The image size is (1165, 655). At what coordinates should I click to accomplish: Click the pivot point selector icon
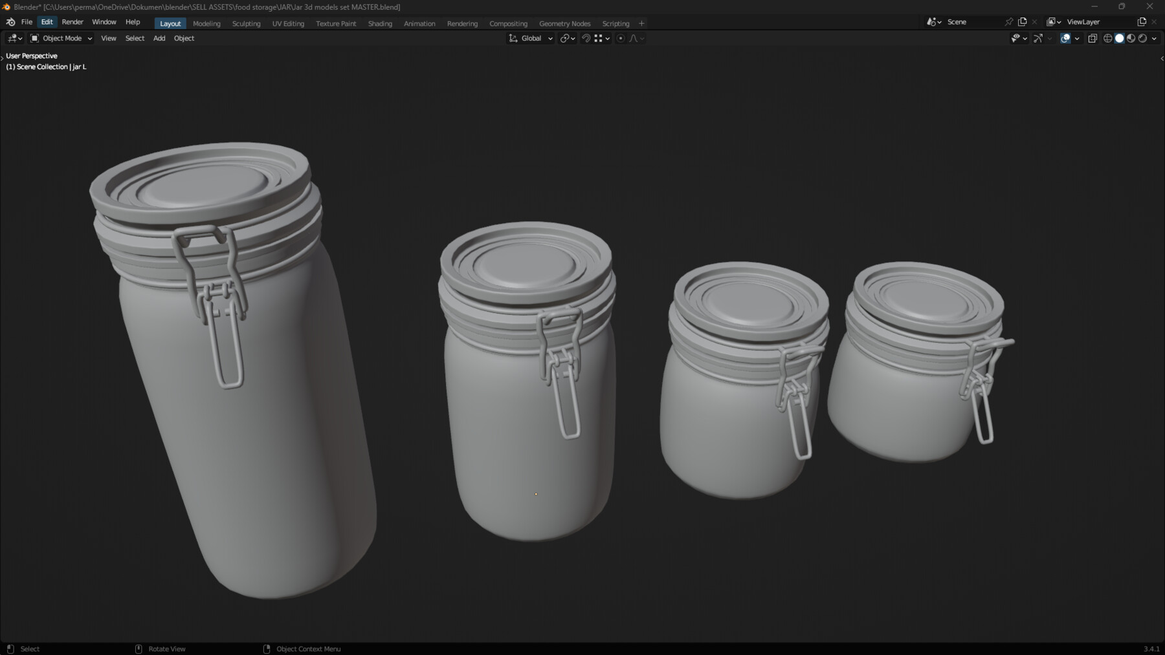tap(565, 38)
